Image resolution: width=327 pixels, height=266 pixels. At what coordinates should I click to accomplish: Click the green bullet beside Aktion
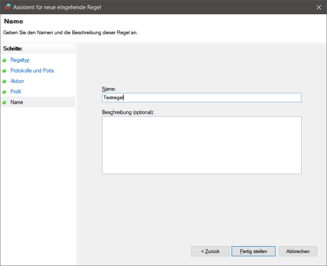coord(4,81)
